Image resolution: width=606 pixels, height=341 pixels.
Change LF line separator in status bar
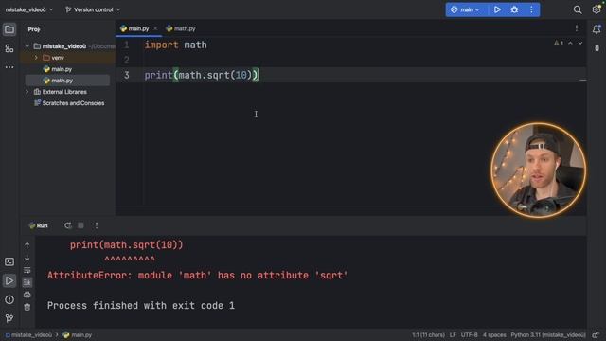coord(453,335)
